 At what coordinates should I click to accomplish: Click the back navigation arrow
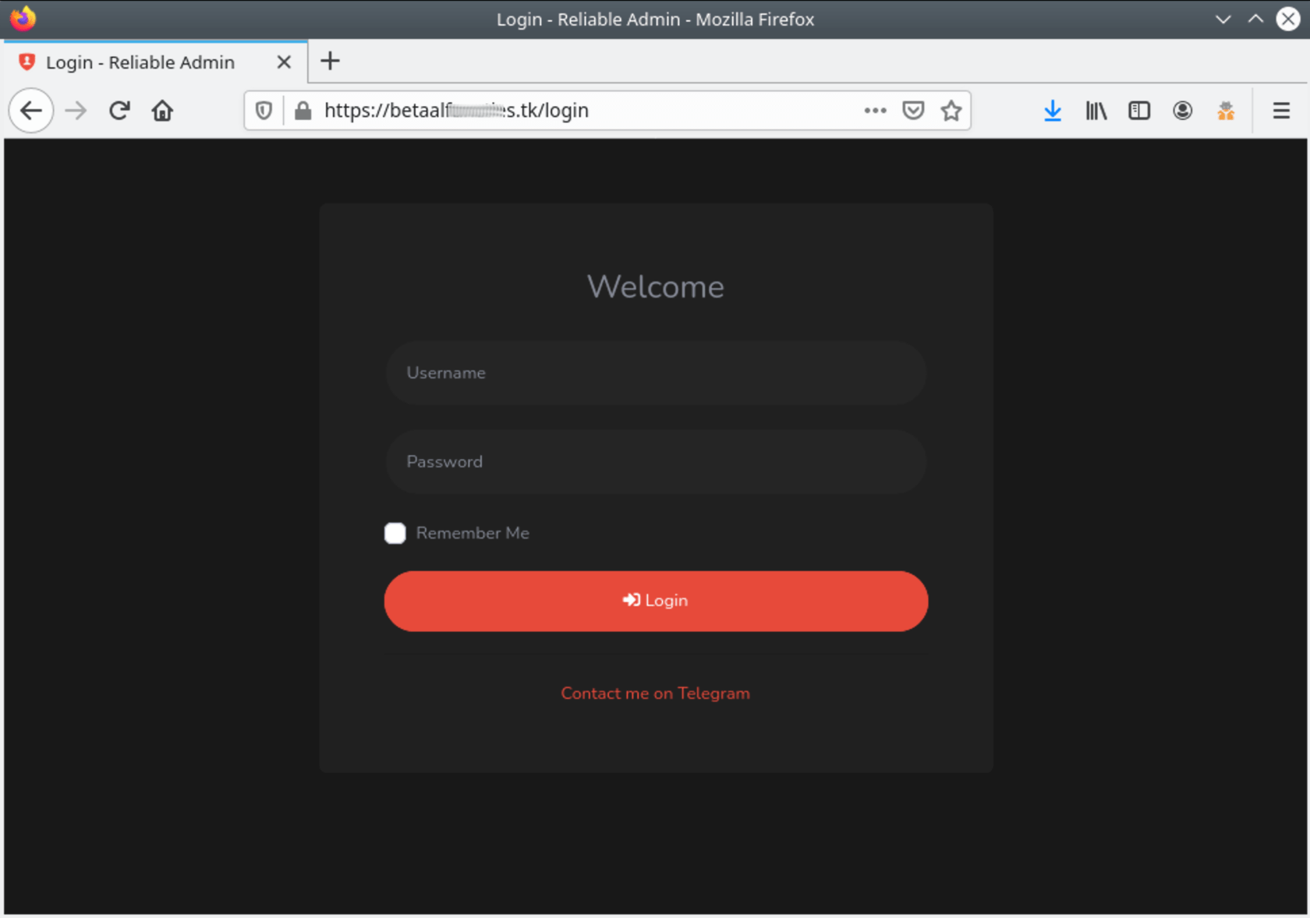(x=30, y=110)
